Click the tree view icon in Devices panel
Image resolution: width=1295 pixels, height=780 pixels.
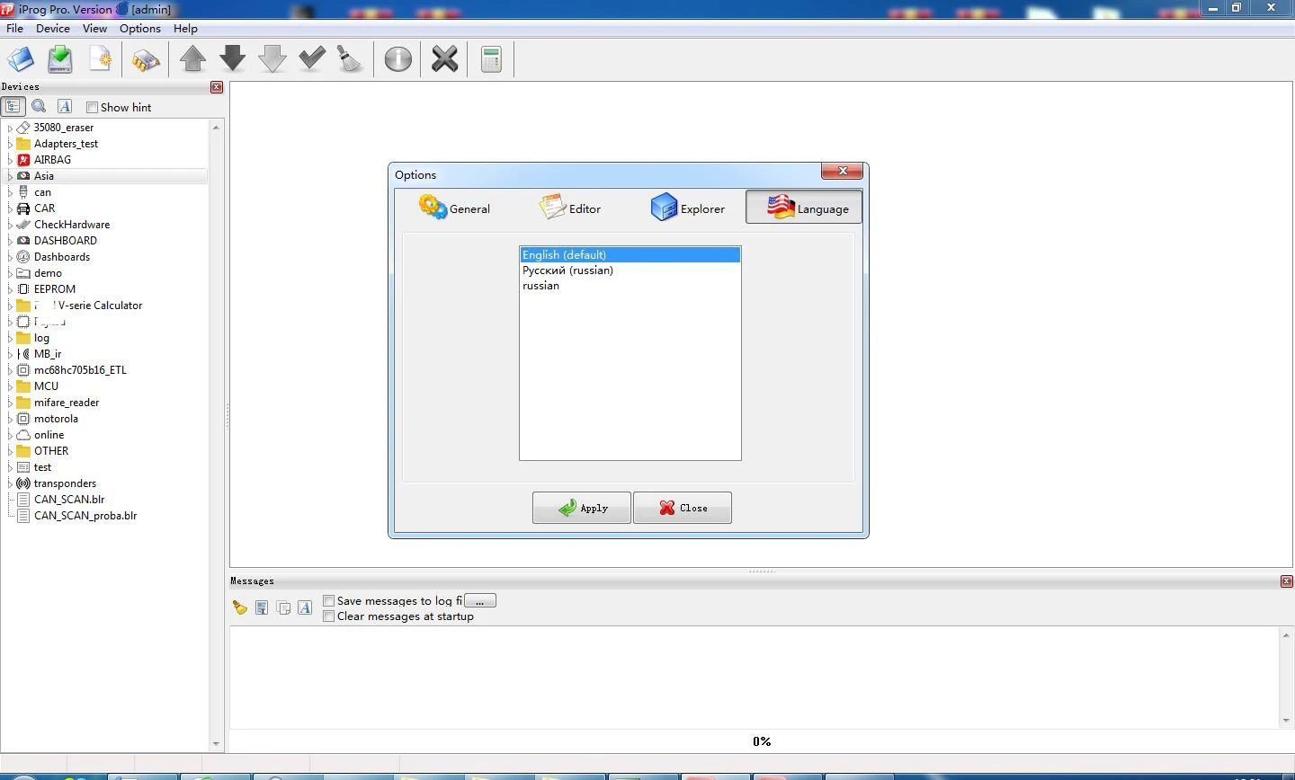coord(13,106)
